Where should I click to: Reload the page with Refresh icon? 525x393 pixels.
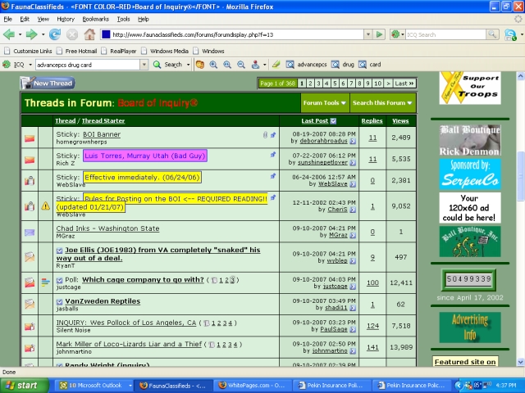[55, 34]
